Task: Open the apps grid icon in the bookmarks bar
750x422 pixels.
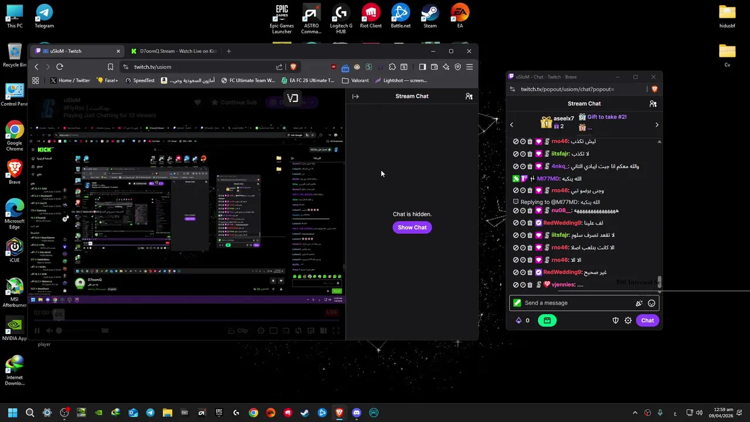Action: pyautogui.click(x=36, y=80)
